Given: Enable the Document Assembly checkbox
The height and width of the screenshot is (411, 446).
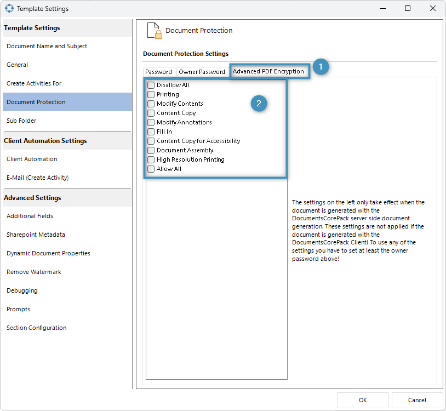Looking at the screenshot, I should (151, 151).
